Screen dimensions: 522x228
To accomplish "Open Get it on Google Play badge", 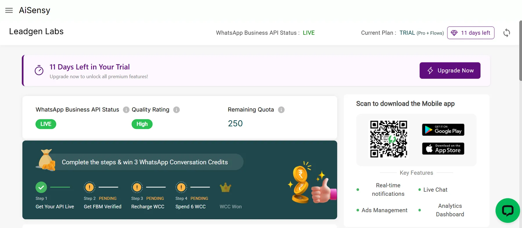I will click(443, 130).
